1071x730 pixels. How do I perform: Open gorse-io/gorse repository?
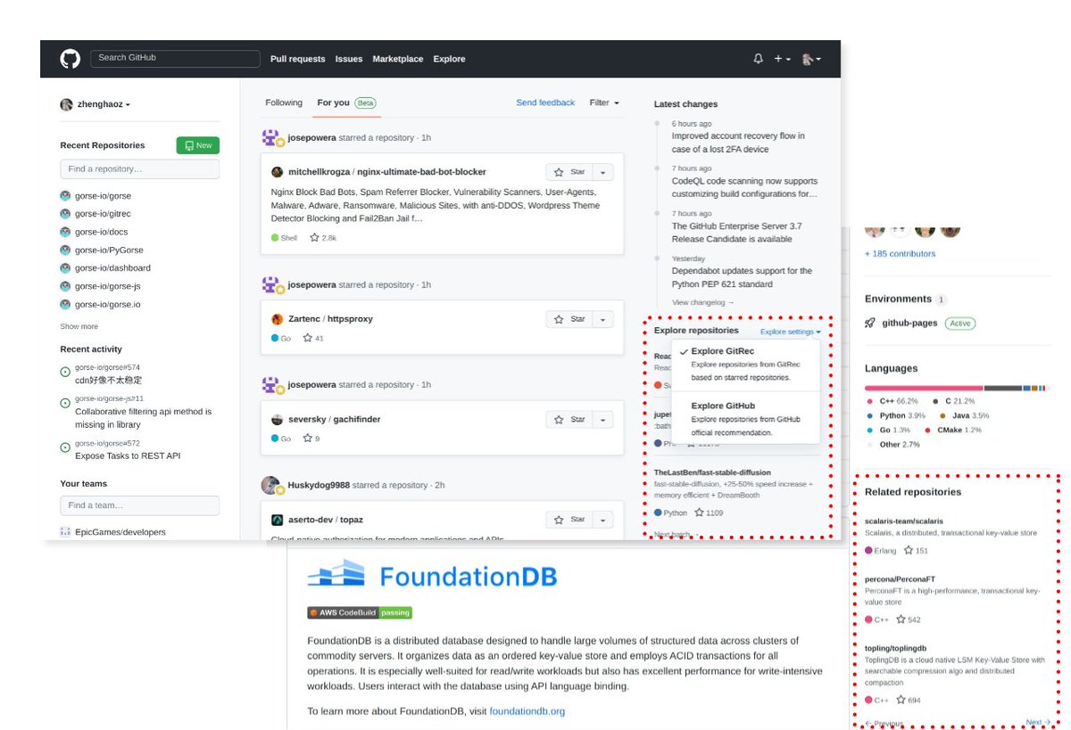[x=103, y=196]
